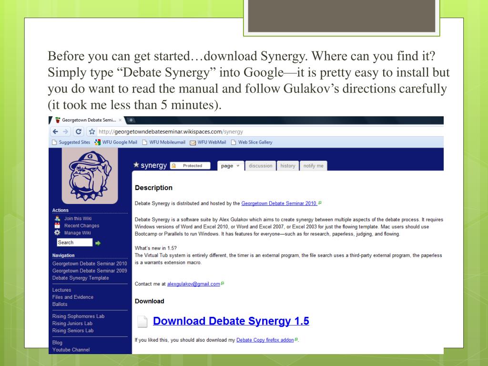Reload the page with refresh icon
Viewport: 488px width, 366px height.
point(79,132)
